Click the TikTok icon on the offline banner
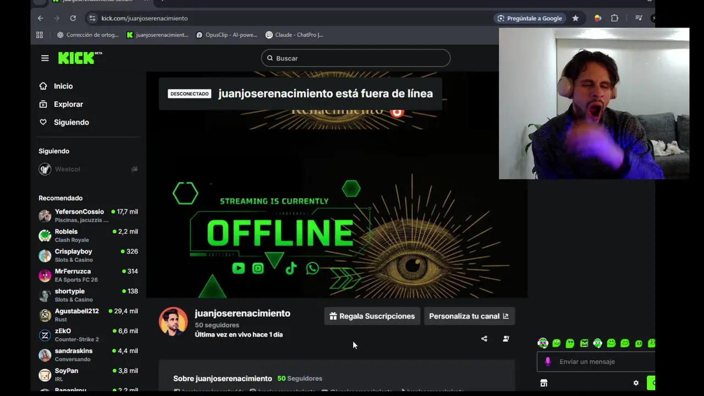 click(291, 268)
